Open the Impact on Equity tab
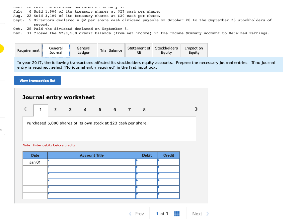This screenshot has height=222, width=299. tap(194, 50)
